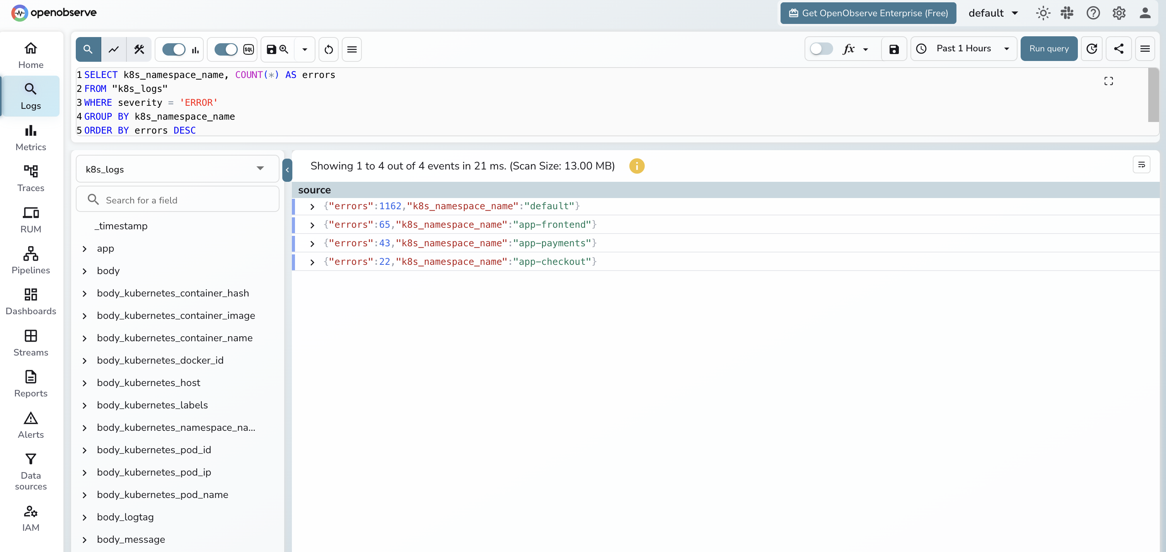Open the Slack community icon
This screenshot has width=1166, height=552.
(x=1067, y=13)
